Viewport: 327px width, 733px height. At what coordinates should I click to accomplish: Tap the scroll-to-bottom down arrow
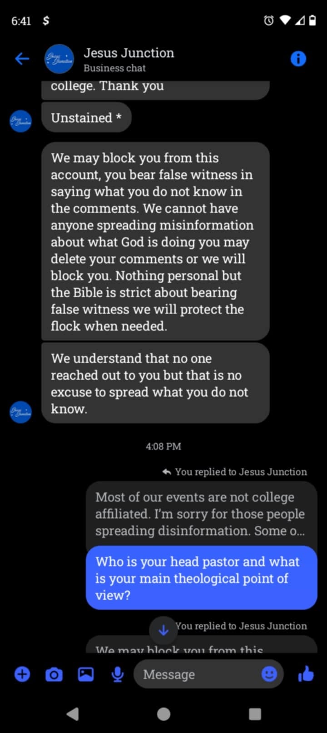(163, 630)
